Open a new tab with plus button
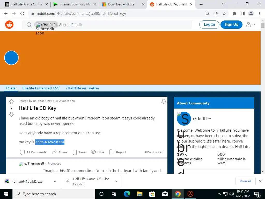The height and width of the screenshot is (199, 265). click(201, 5)
